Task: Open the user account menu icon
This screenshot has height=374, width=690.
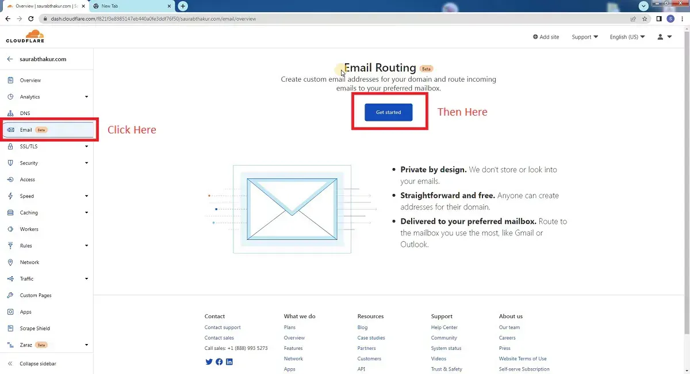Action: tap(664, 37)
